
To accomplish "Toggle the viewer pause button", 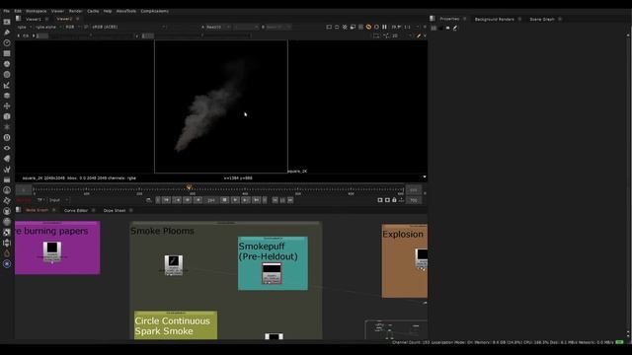I will 384,27.
